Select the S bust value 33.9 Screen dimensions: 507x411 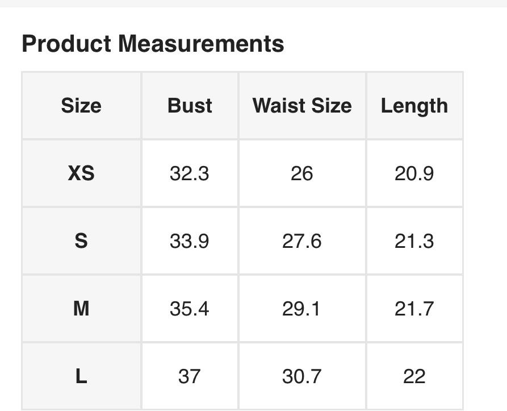[x=190, y=241]
